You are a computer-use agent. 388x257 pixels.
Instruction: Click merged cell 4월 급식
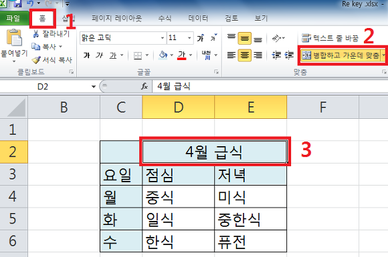click(215, 152)
